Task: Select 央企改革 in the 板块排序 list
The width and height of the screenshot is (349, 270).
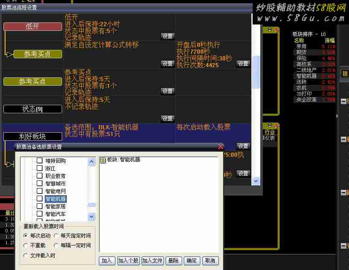Action: point(314,100)
